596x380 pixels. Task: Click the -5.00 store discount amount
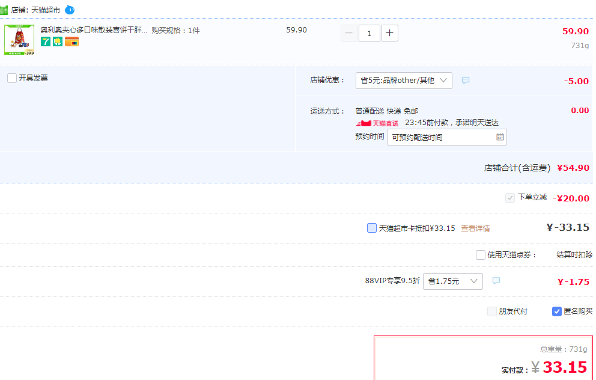pyautogui.click(x=576, y=81)
